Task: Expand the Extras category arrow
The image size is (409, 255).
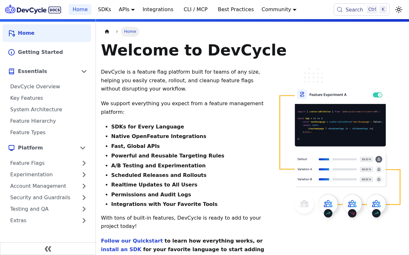Action: click(84, 221)
